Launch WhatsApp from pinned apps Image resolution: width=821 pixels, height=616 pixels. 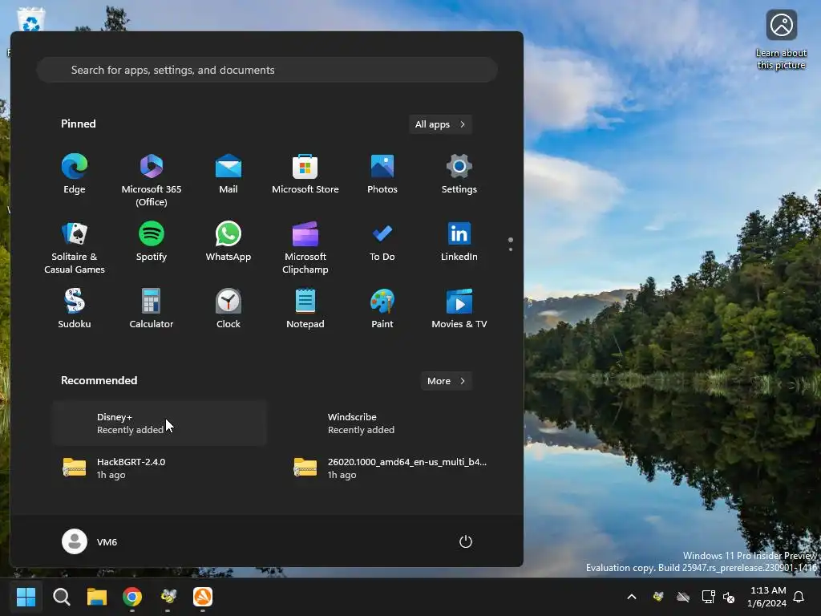pos(229,242)
